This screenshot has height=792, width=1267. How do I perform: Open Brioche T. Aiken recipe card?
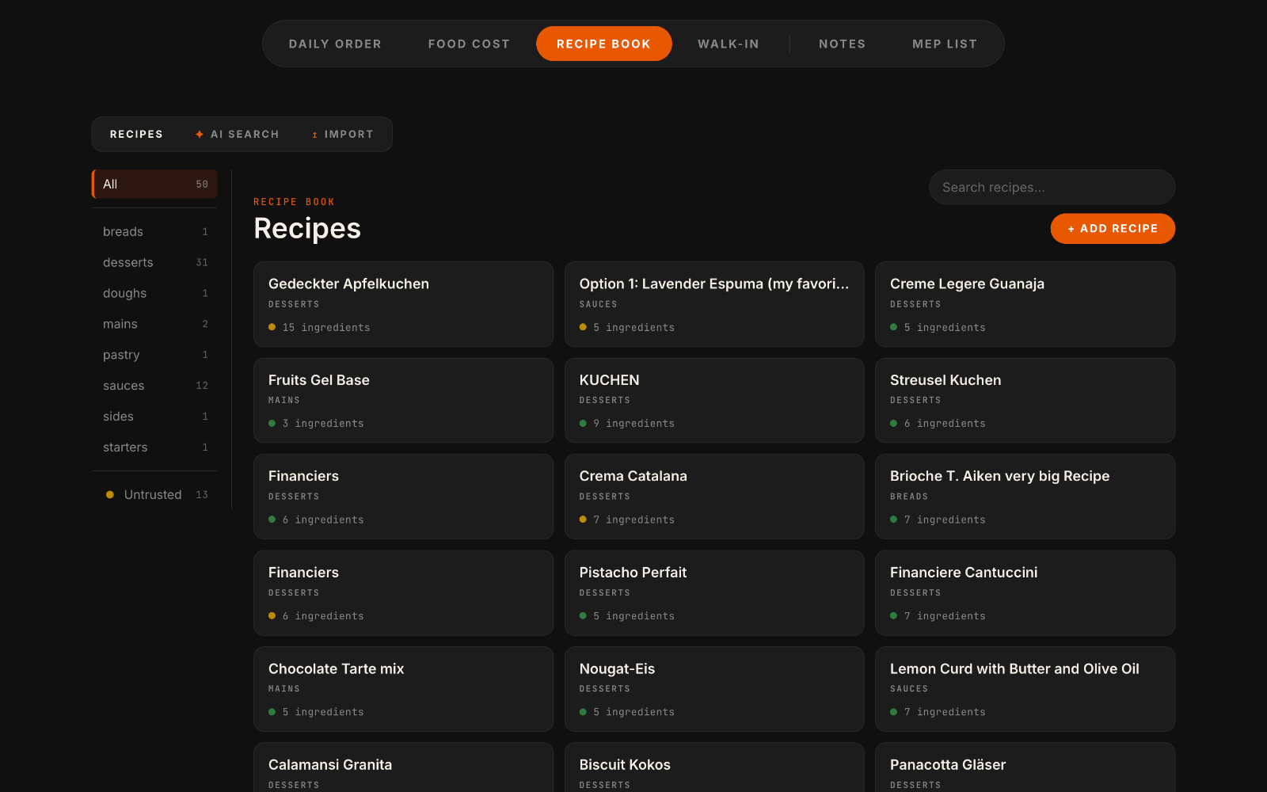[1025, 497]
